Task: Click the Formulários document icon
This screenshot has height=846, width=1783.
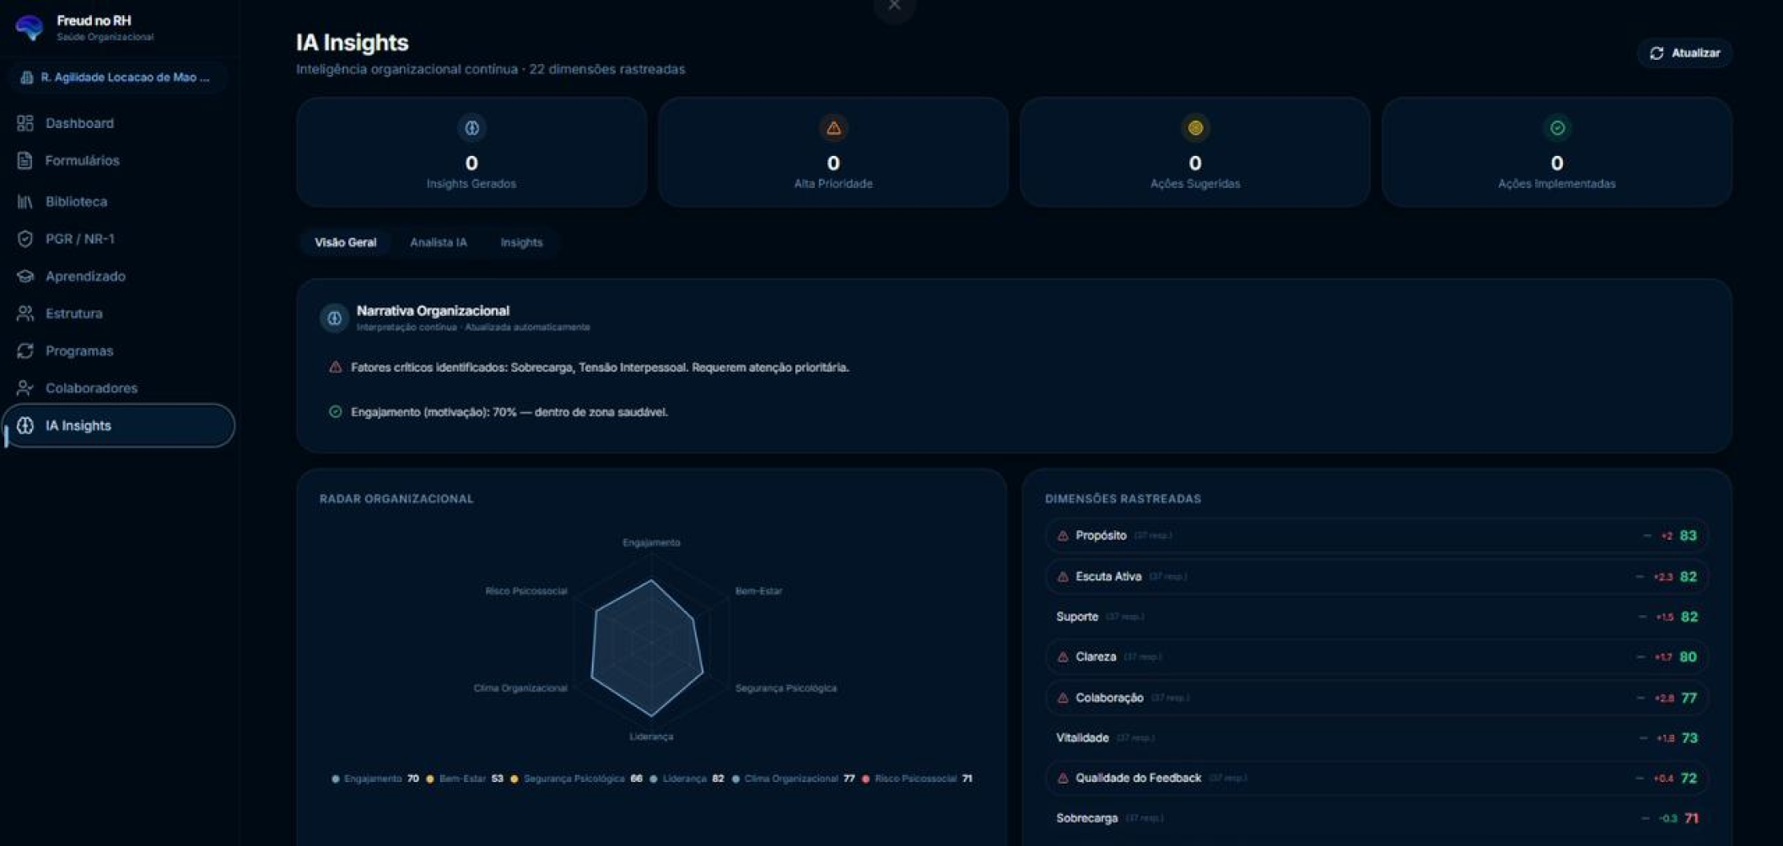Action: 25,160
